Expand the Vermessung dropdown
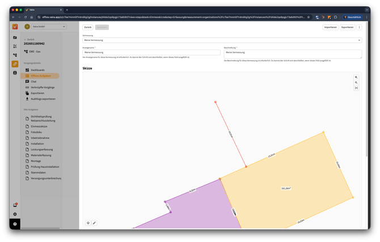This screenshot has height=242, width=380. [222, 40]
